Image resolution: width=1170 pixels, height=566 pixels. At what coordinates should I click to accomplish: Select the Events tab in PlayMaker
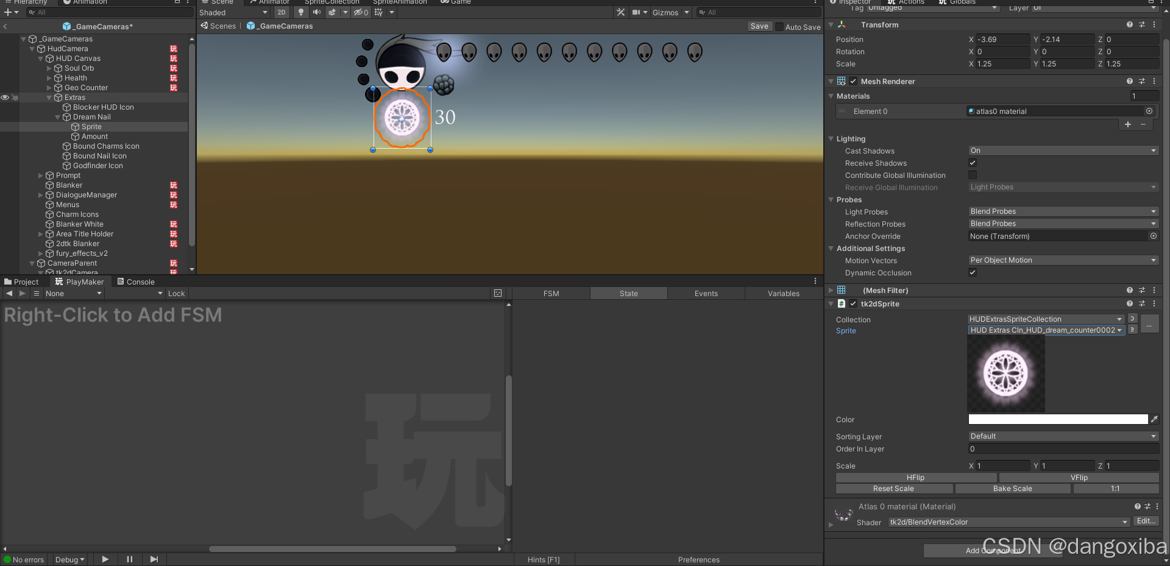[x=706, y=293]
